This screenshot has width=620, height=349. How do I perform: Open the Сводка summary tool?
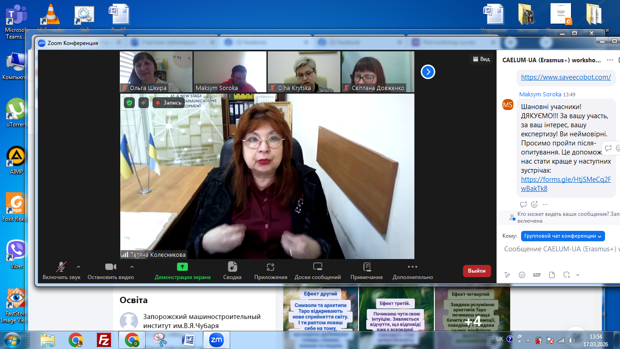pos(232,267)
